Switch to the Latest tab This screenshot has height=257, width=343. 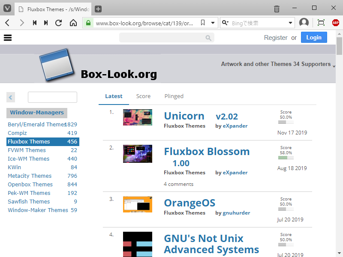(114, 96)
